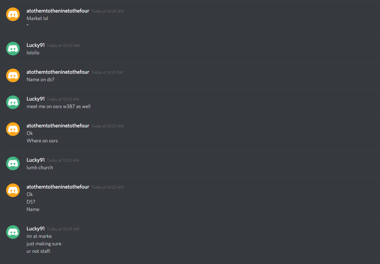Click the "Today at 10:21 AM" timestamp

pos(107,72)
